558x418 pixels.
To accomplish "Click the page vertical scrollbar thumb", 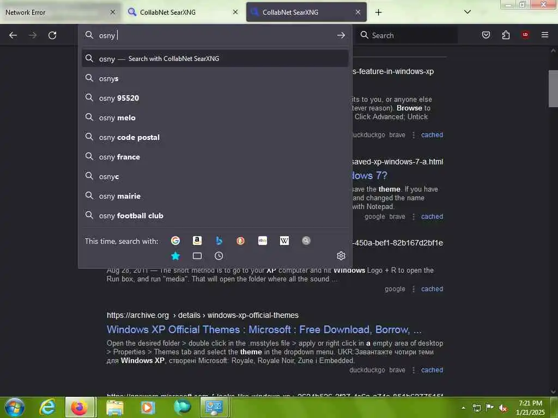I will (x=553, y=89).
